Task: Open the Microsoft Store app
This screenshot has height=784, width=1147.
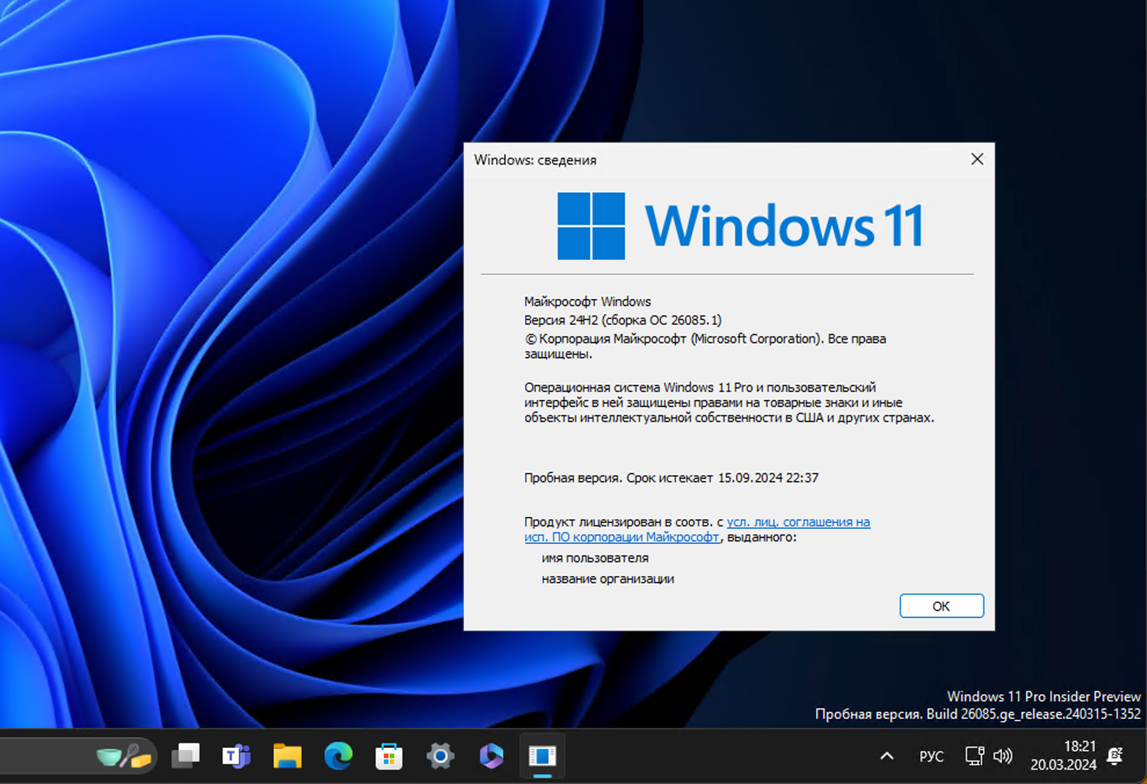Action: [388, 756]
